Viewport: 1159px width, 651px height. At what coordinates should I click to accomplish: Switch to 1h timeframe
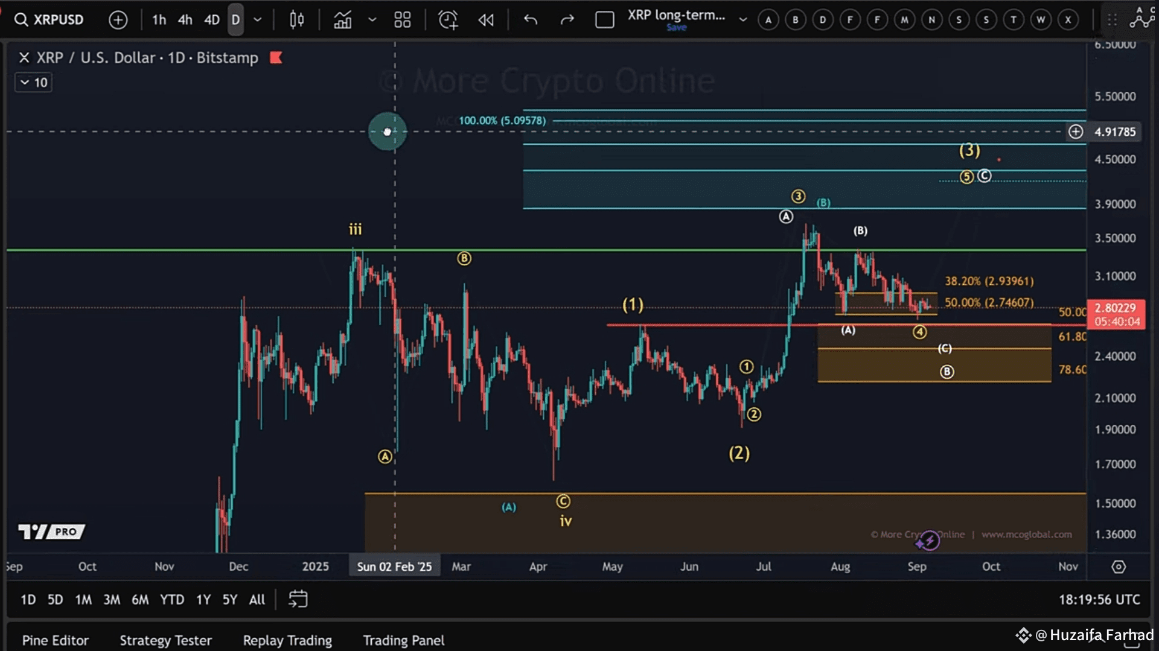tap(159, 20)
